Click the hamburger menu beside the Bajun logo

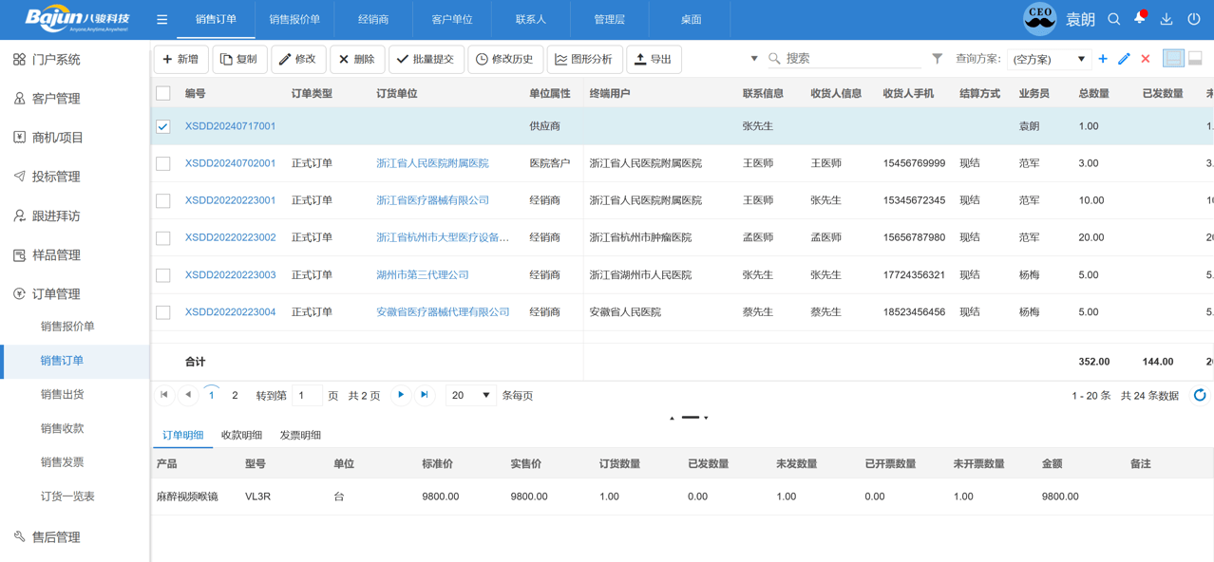coord(162,19)
